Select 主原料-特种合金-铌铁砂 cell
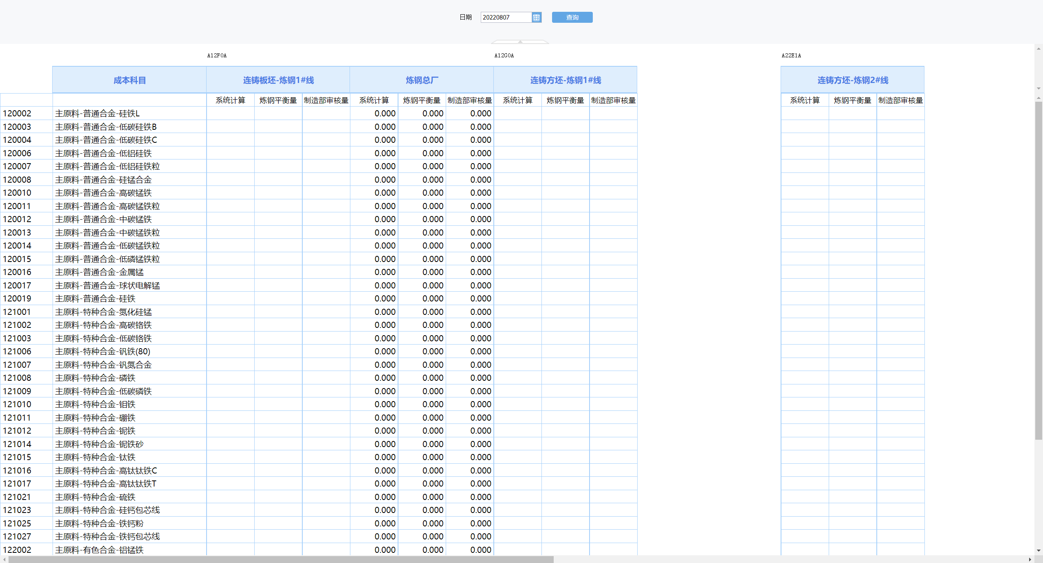 (130, 444)
